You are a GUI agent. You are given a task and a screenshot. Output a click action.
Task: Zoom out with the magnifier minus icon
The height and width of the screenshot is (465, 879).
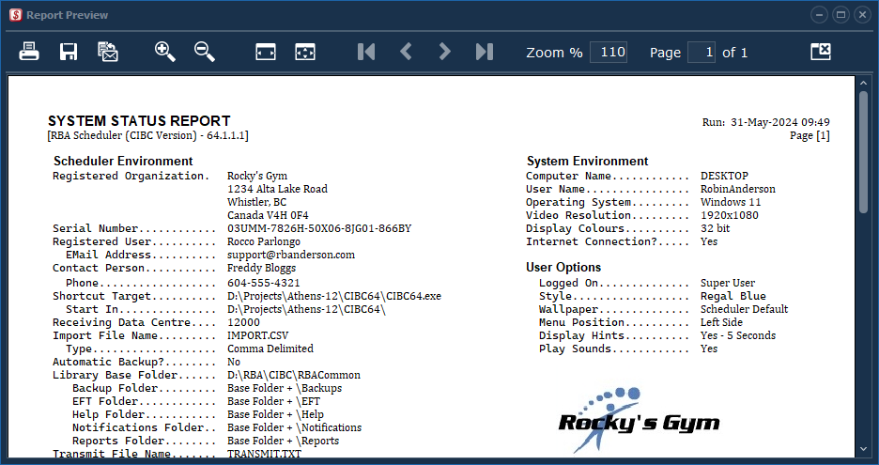(205, 53)
